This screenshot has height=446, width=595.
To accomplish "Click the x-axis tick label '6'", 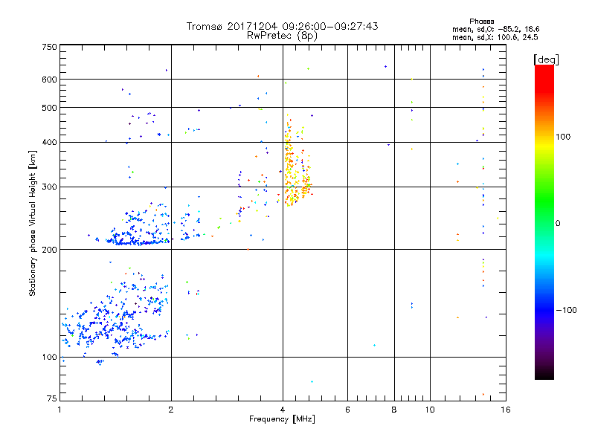I will coord(347,410).
